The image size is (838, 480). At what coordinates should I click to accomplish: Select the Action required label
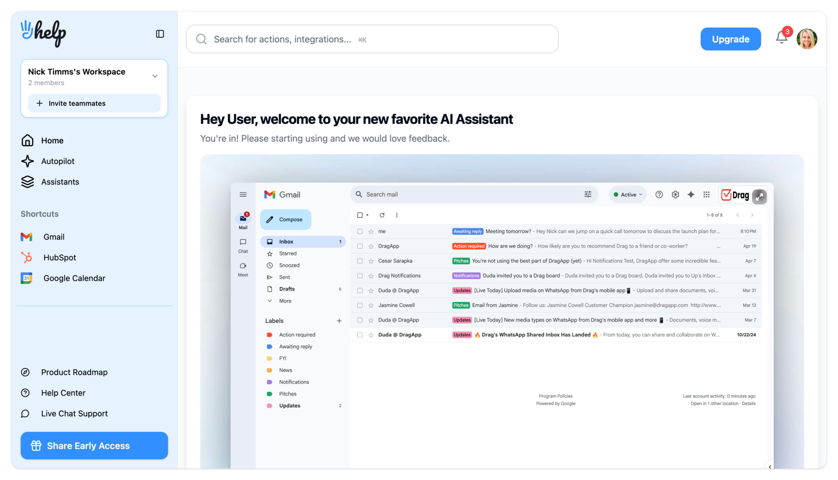[297, 335]
